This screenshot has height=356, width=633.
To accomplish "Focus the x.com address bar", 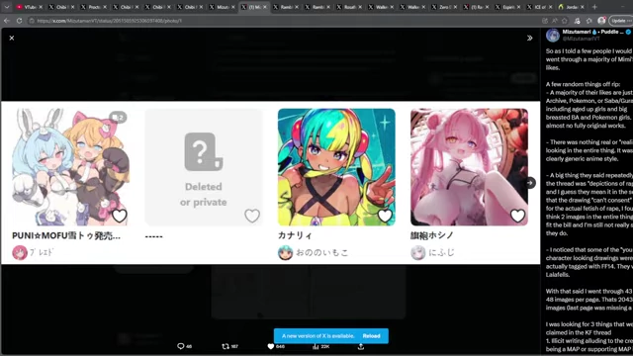I will [283, 21].
